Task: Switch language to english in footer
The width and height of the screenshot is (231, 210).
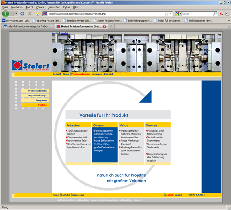Action: (179, 195)
